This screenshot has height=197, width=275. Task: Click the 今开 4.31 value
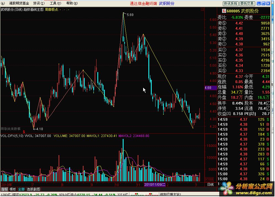pyautogui.click(x=266, y=76)
